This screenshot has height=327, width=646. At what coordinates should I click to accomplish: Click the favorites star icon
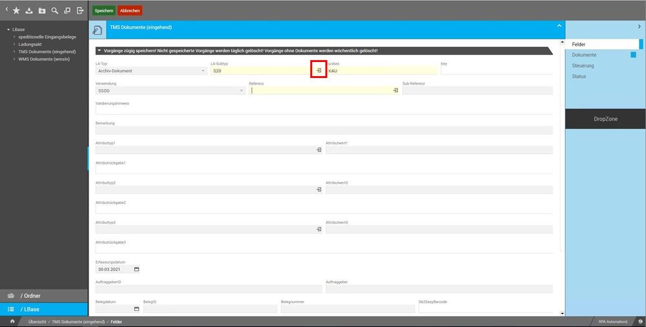tap(16, 11)
